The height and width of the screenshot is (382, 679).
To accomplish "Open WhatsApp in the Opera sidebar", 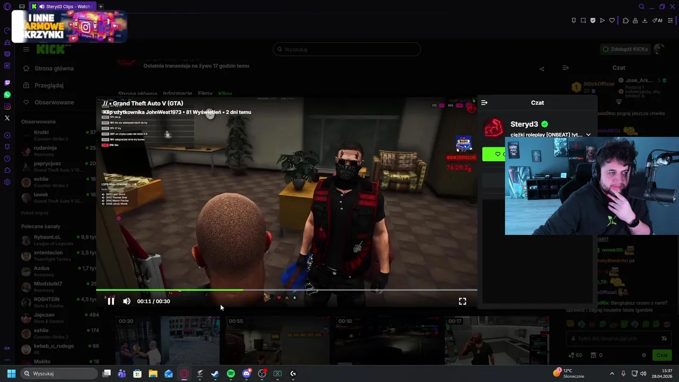I will point(7,94).
